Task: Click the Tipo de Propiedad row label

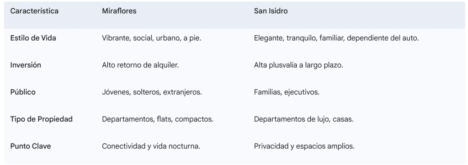Action: pos(42,119)
